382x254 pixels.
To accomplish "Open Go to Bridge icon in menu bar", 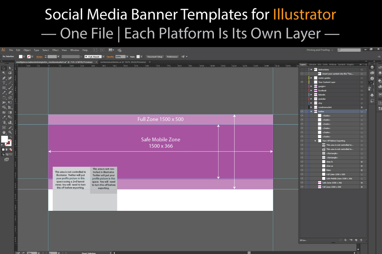I will pyautogui.click(x=95, y=50).
